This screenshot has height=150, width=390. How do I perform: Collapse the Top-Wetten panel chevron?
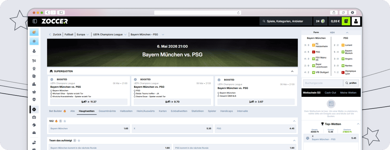pyautogui.click(x=358, y=124)
